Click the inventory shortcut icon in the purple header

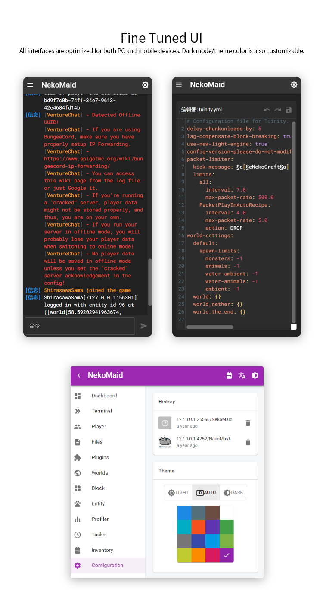[x=229, y=375]
